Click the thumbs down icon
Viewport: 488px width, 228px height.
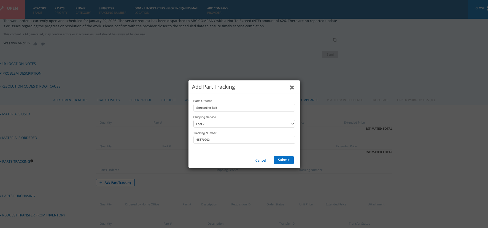point(43,44)
